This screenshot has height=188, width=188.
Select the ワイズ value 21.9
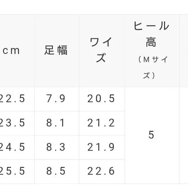pos(101,147)
